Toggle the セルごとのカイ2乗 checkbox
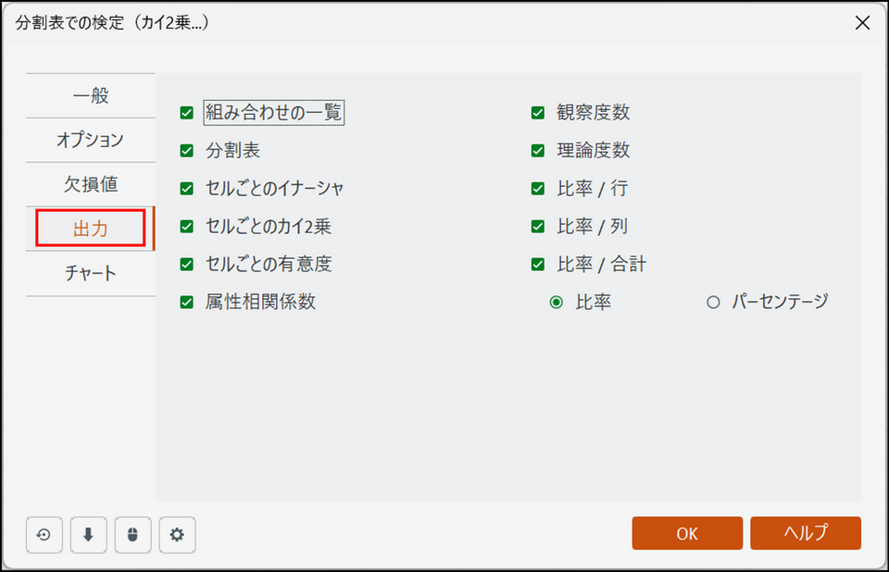Image resolution: width=889 pixels, height=572 pixels. [x=187, y=227]
